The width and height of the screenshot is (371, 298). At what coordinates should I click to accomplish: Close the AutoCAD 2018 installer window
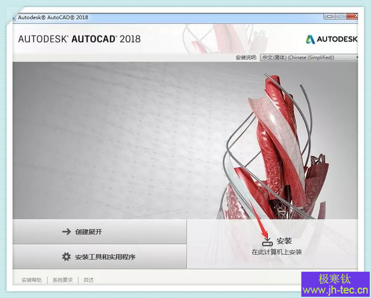point(353,16)
